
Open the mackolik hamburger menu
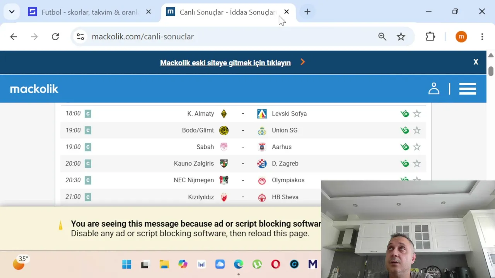click(x=468, y=89)
